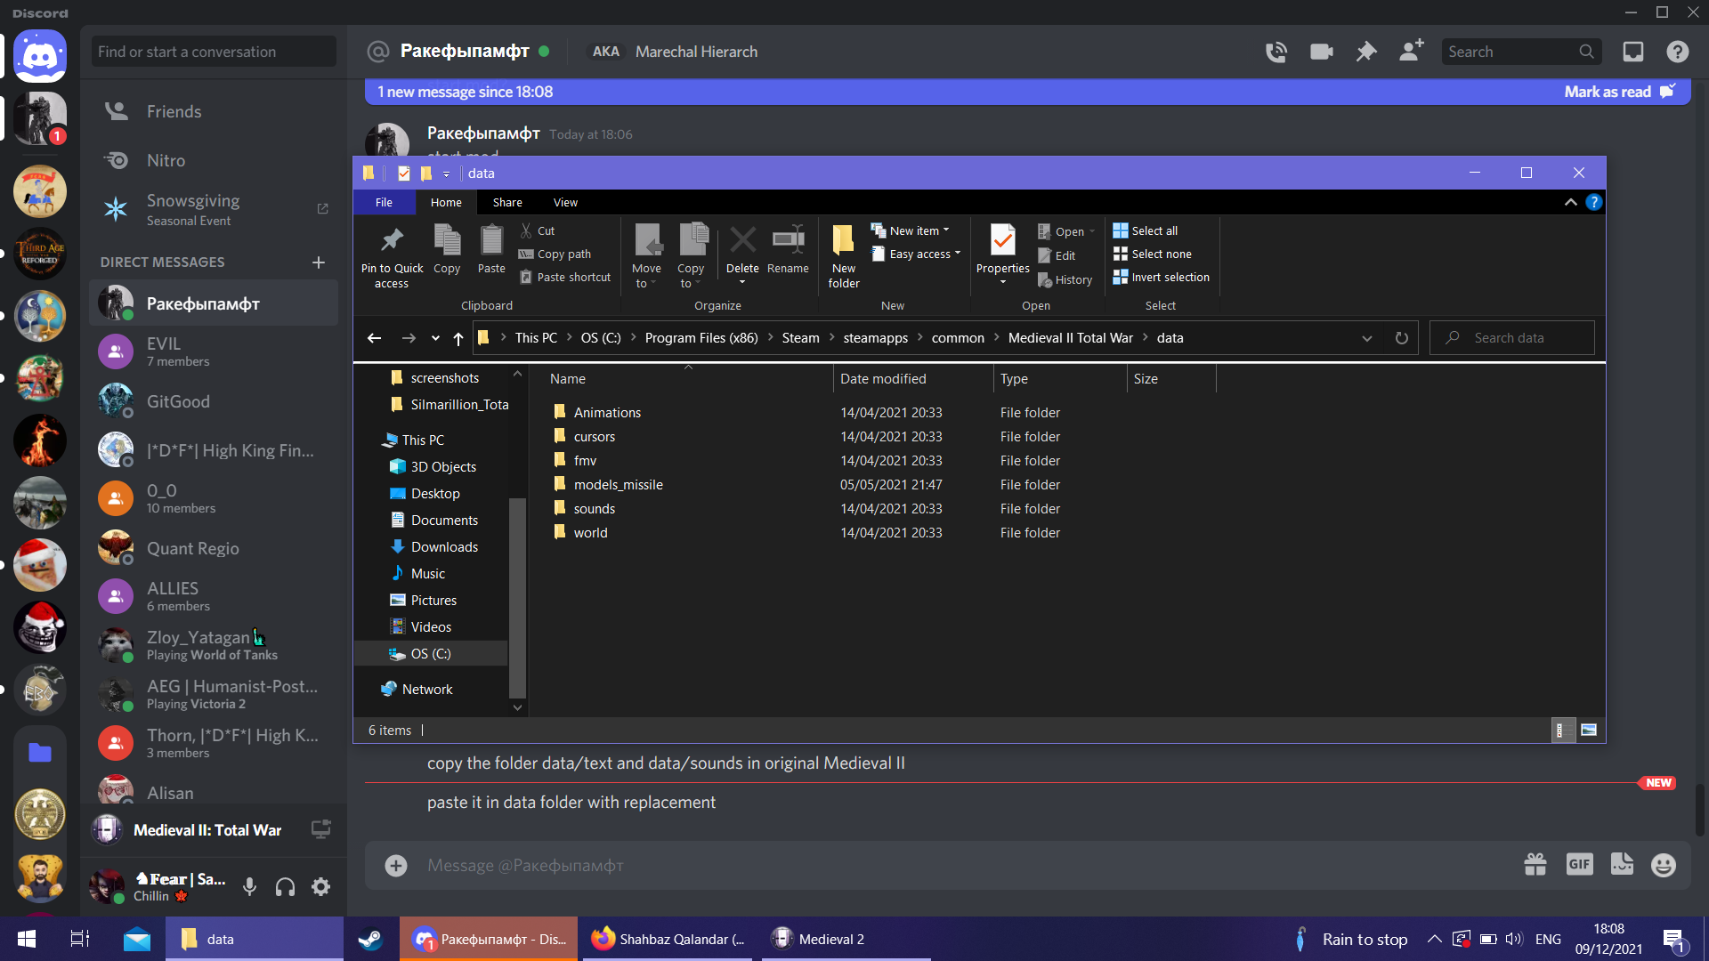Create a new DM plus icon
Viewport: 1709px width, 961px height.
click(319, 262)
